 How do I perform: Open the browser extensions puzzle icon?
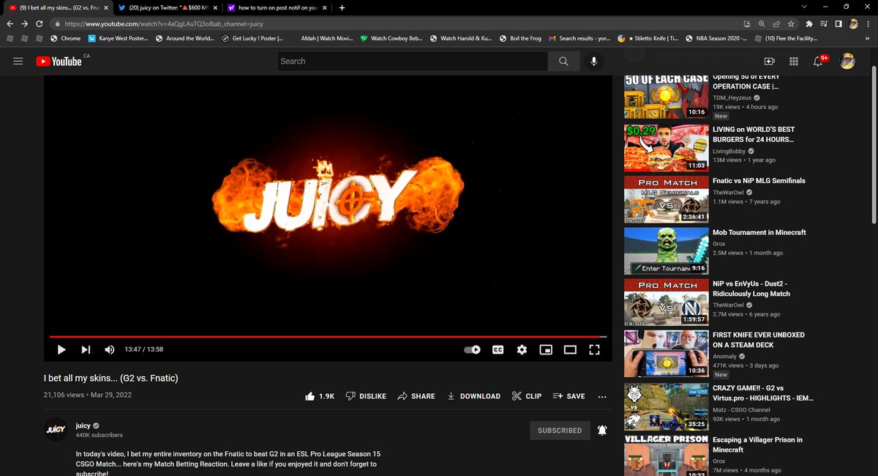(x=809, y=23)
